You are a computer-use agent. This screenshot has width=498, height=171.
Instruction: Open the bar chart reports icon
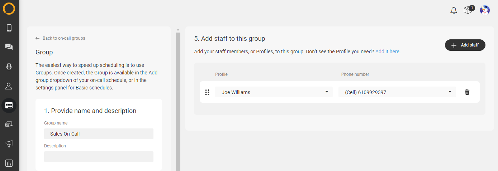click(9, 163)
